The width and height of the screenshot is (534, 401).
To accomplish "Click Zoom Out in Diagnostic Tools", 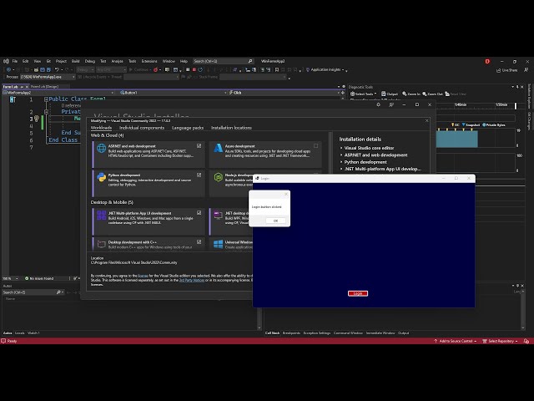I will pos(432,94).
